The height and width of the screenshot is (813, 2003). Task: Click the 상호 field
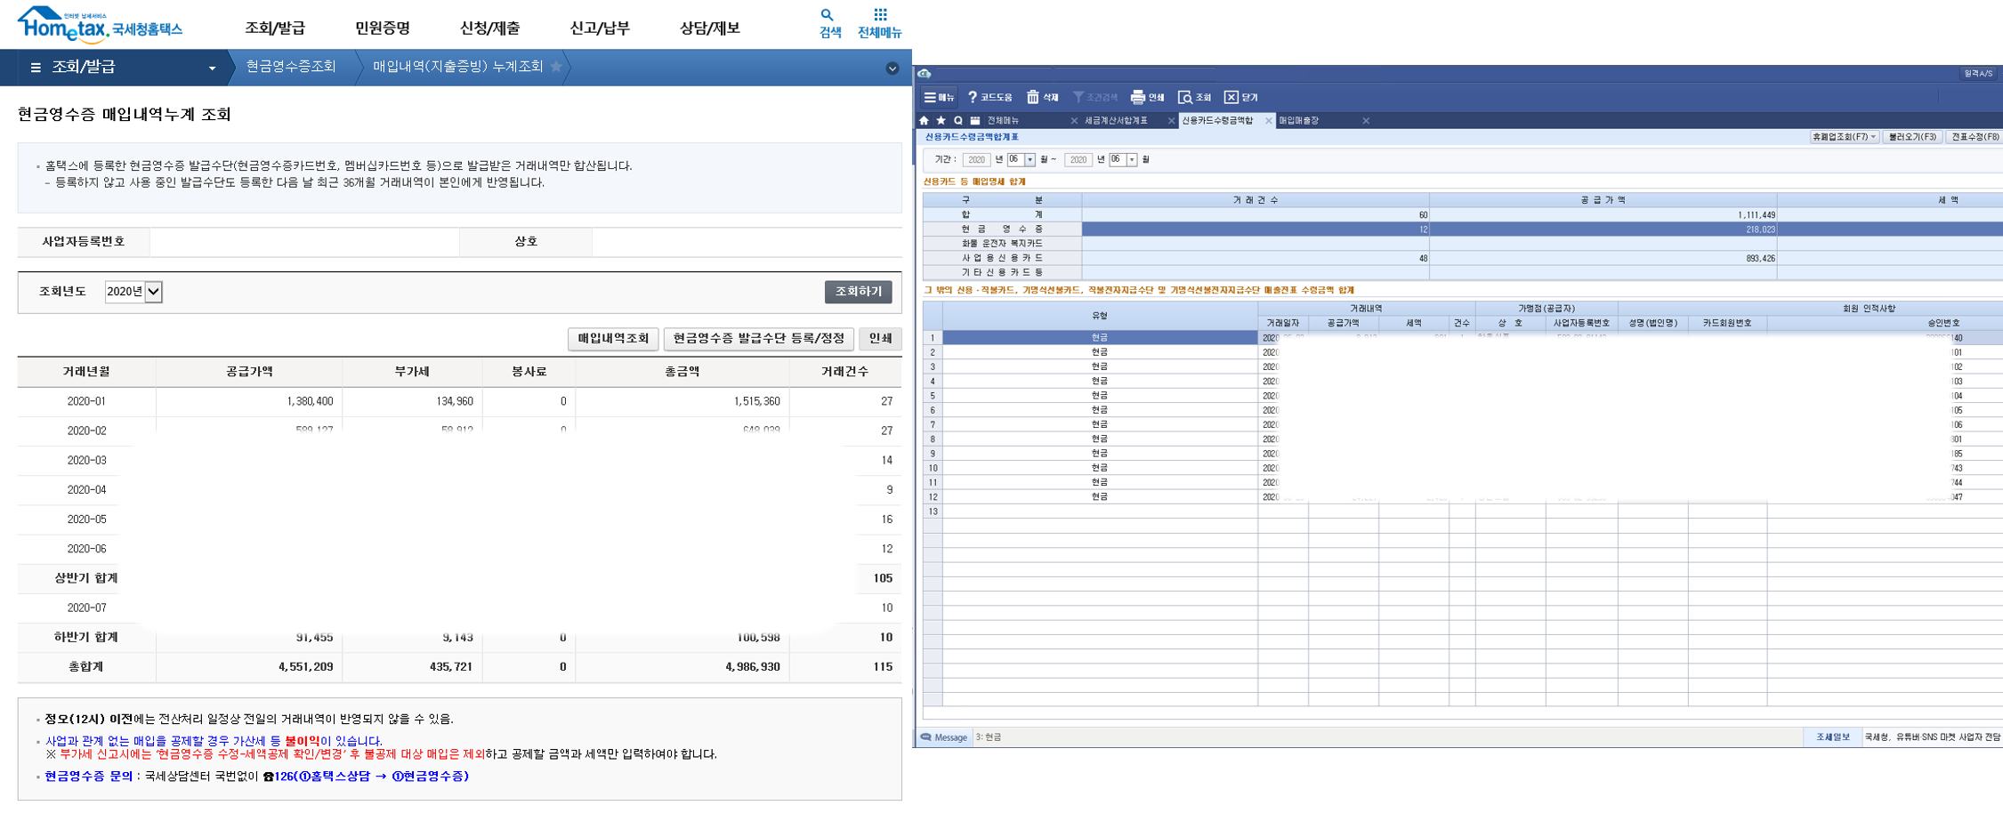coord(747,242)
